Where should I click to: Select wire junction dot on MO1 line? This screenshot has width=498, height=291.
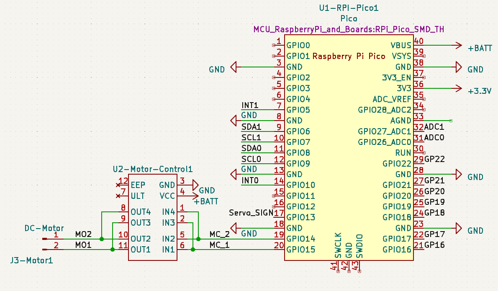tap(113, 250)
